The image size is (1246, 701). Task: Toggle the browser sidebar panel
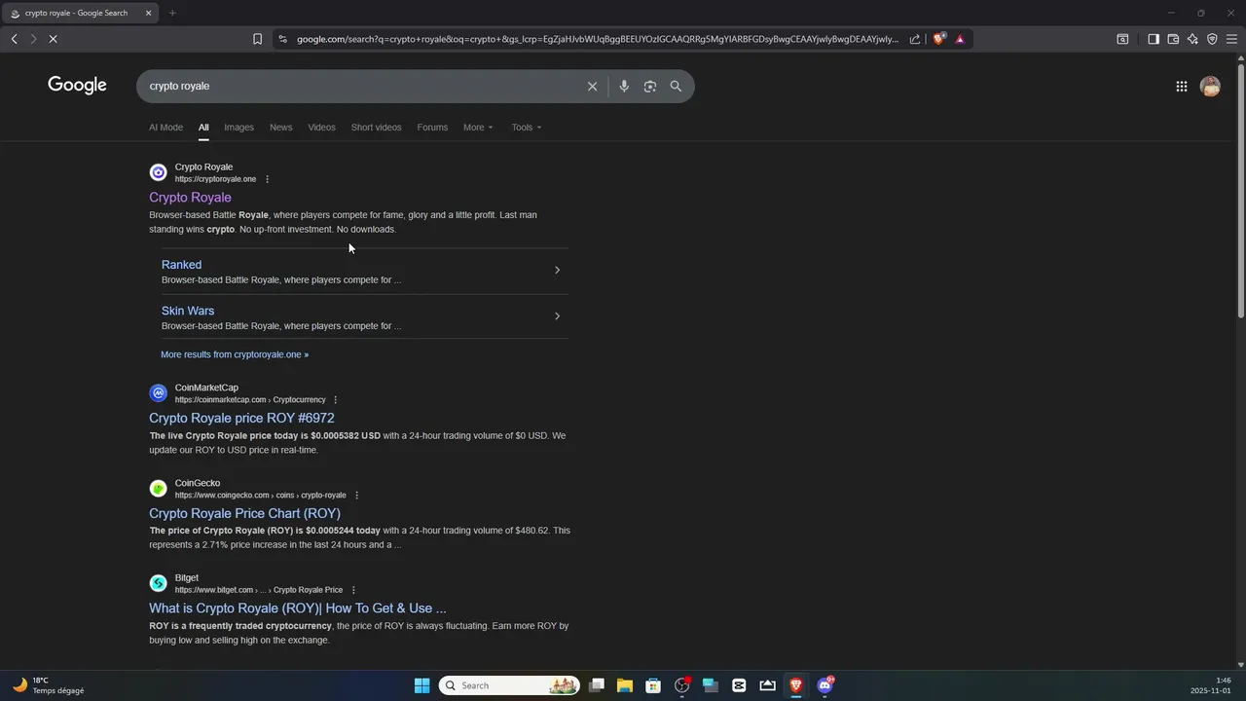click(1154, 39)
